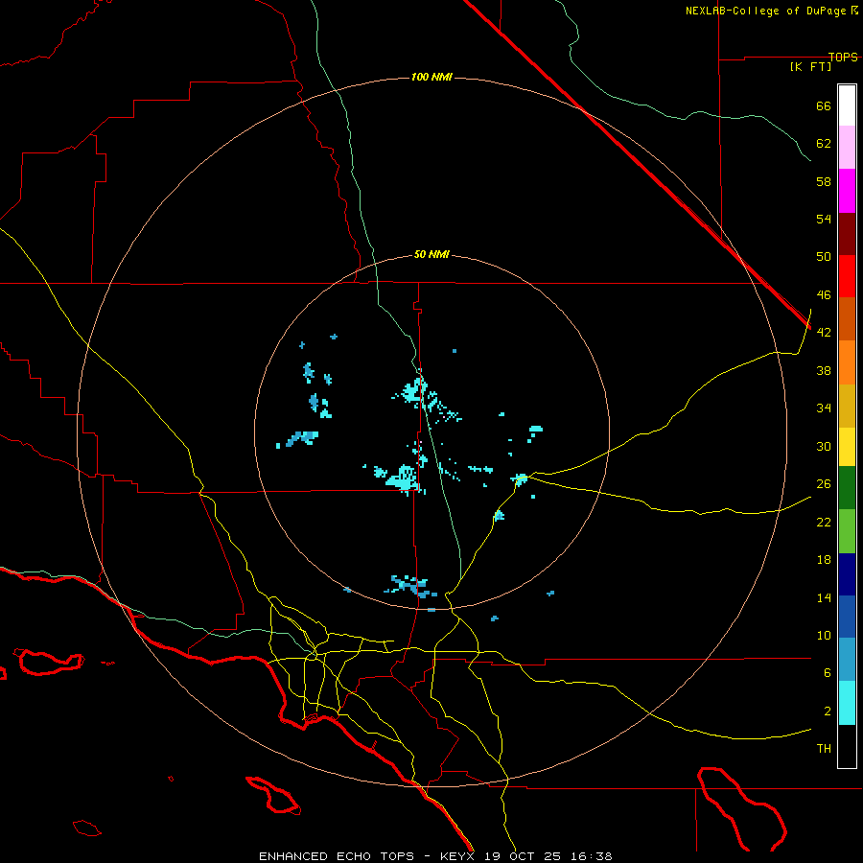Click the Enhanced Echo Tops KEYX caption
The height and width of the screenshot is (863, 863).
pyautogui.click(x=435, y=855)
